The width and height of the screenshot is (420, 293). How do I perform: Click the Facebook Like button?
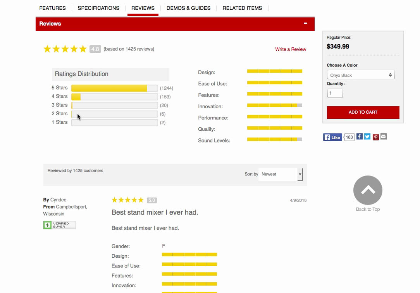pos(332,137)
